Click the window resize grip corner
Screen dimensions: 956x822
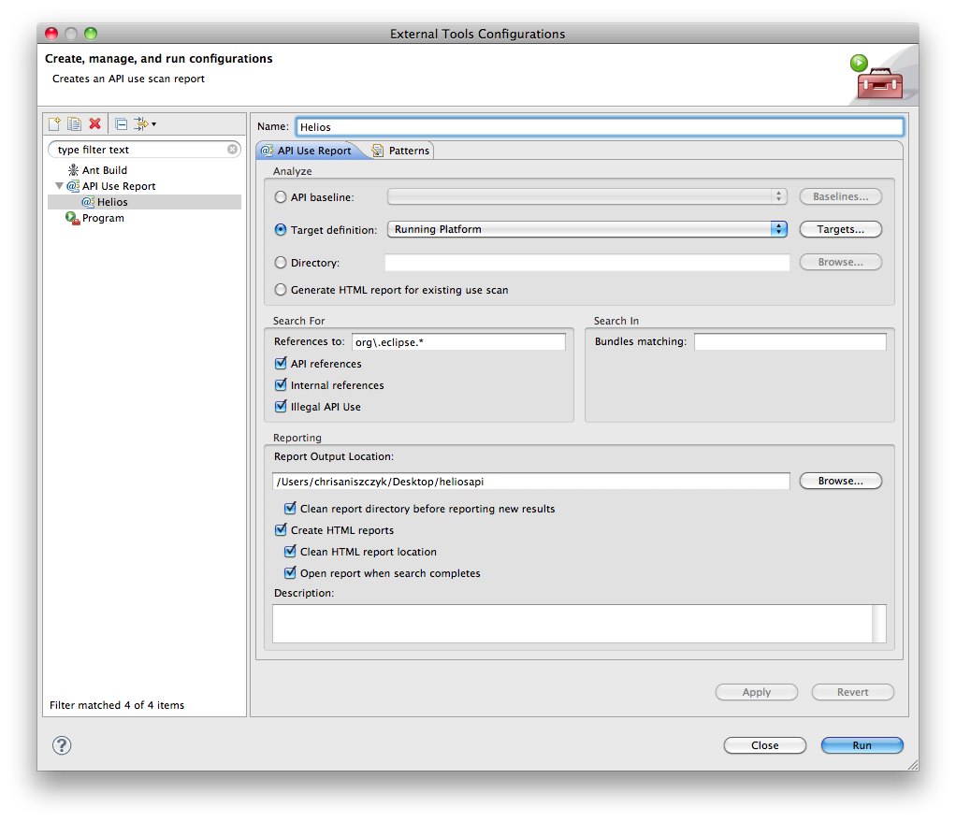coord(913,765)
